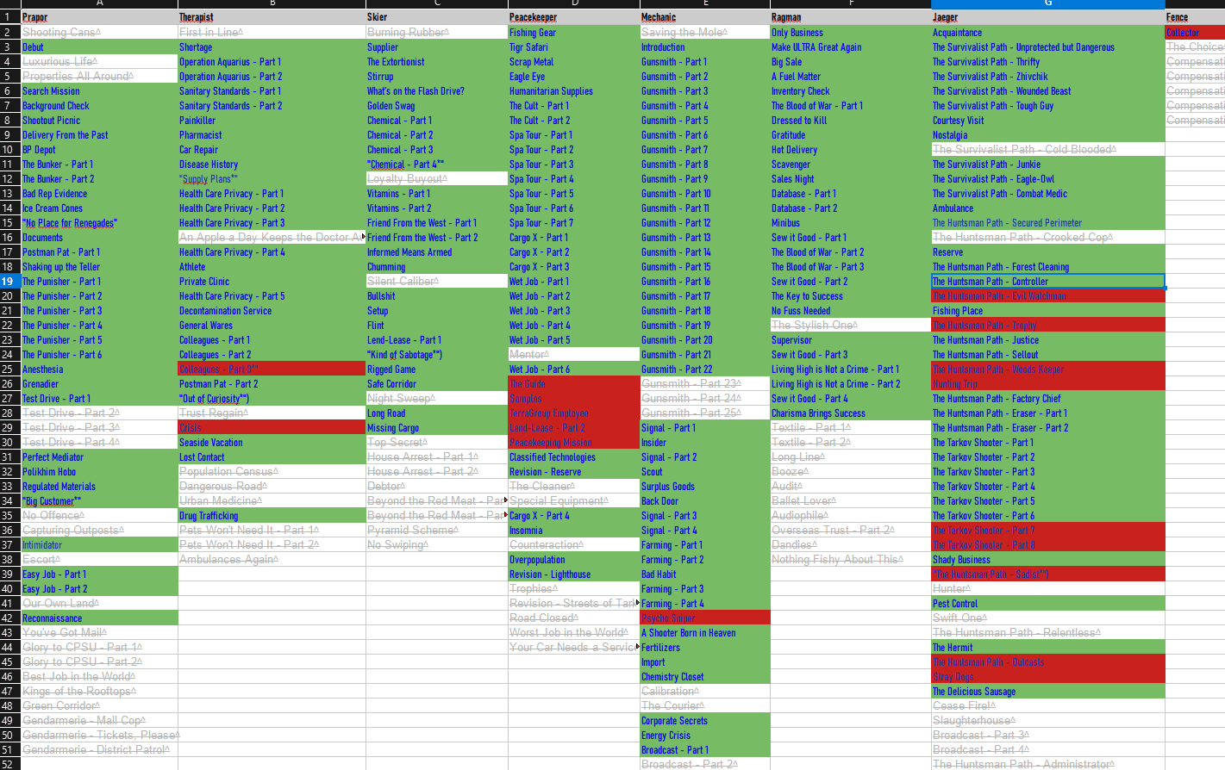
Task: Click the Hot Delivery cell
Action: 851,150
